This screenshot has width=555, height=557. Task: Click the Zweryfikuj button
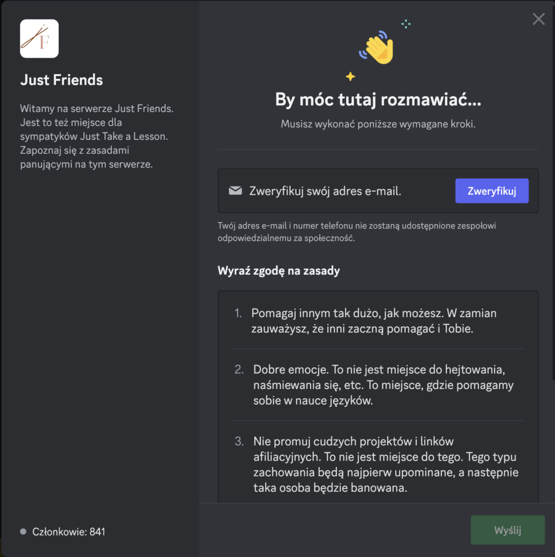(492, 191)
